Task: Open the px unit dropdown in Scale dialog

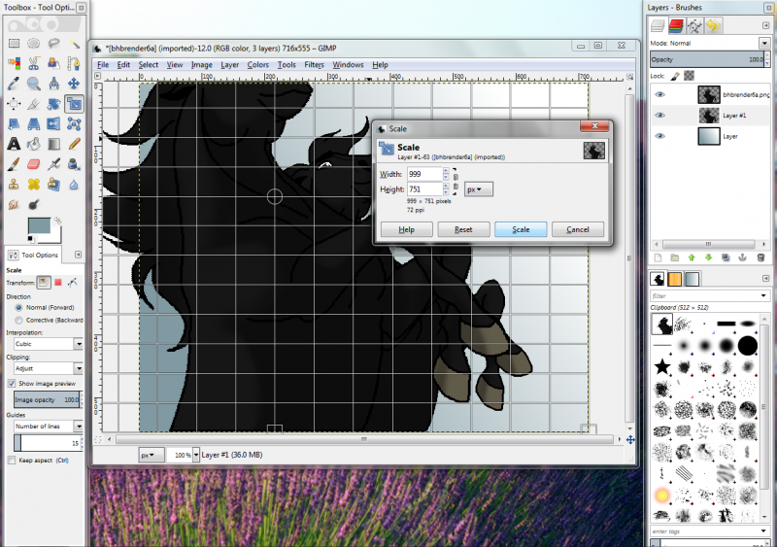Action: [x=478, y=189]
